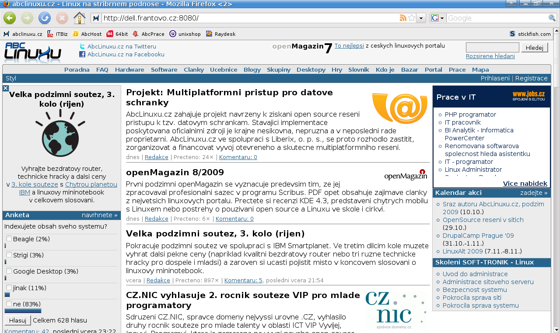
Task: Open ITBiz bookmark
Action: (57, 34)
